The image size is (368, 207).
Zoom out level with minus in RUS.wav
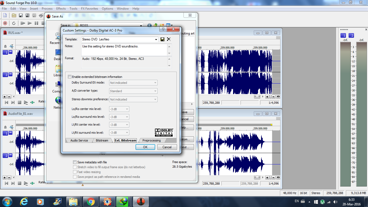click(x=9, y=96)
